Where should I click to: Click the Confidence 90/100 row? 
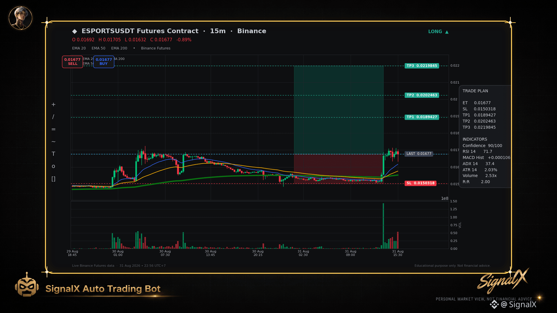[x=482, y=146]
